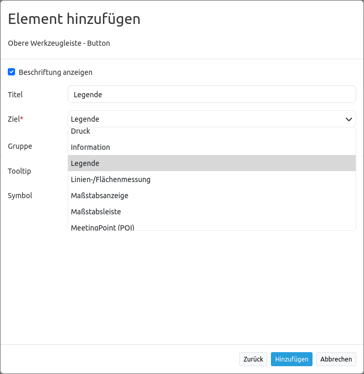Image resolution: width=364 pixels, height=374 pixels.
Task: Click the Symbol field label
Action: click(x=20, y=196)
